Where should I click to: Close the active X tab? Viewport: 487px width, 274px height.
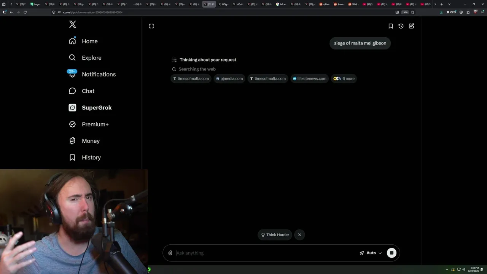(213, 4)
